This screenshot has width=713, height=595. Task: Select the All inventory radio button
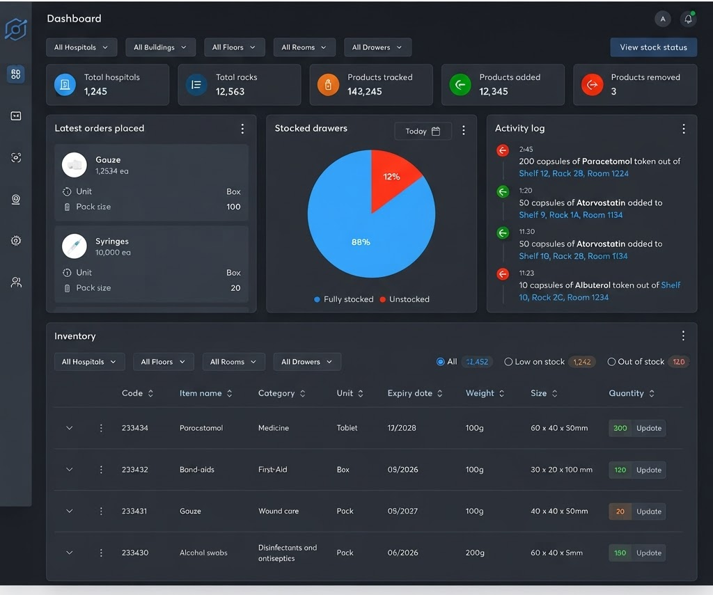[440, 362]
